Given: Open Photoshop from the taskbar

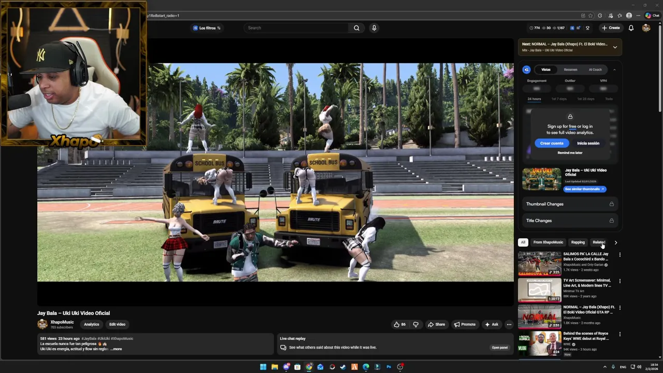Looking at the screenshot, I should (388, 367).
